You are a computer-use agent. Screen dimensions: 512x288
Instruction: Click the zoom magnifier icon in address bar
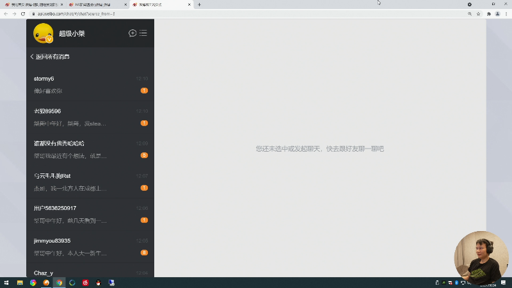coord(470,13)
